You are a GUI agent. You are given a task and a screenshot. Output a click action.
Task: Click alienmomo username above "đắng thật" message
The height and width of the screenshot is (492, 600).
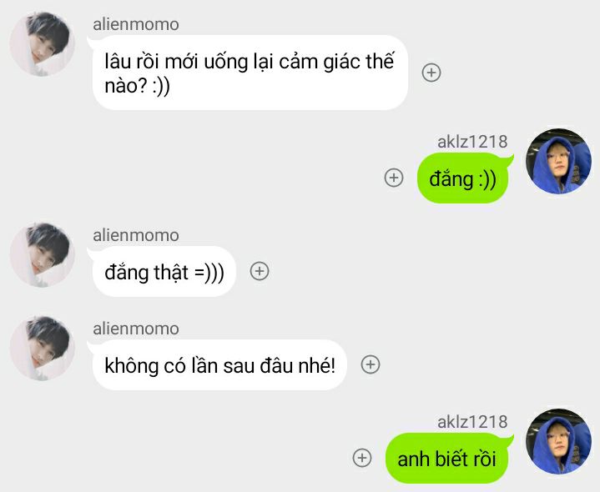point(136,235)
